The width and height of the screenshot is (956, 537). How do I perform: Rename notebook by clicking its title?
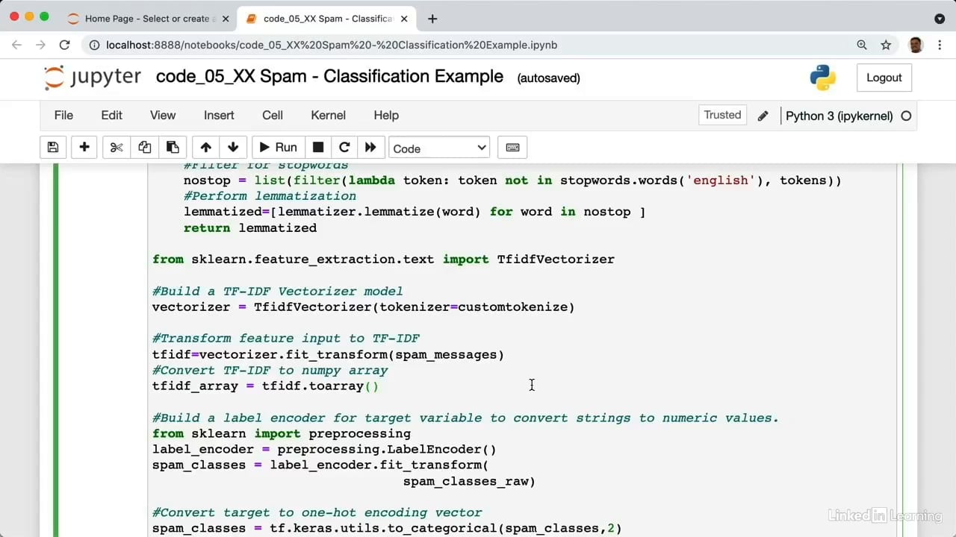[329, 77]
